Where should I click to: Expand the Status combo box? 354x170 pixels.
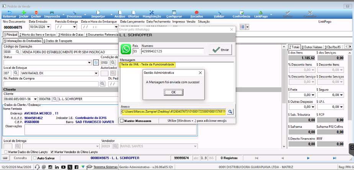tap(90, 63)
